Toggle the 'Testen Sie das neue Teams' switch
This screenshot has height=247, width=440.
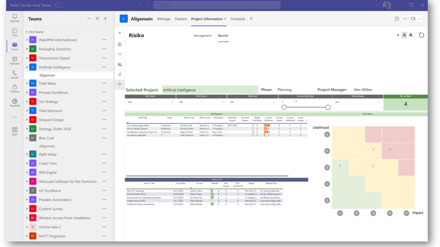(59, 5)
